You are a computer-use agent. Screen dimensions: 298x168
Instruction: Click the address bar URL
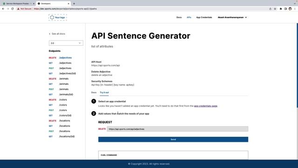(65, 9)
